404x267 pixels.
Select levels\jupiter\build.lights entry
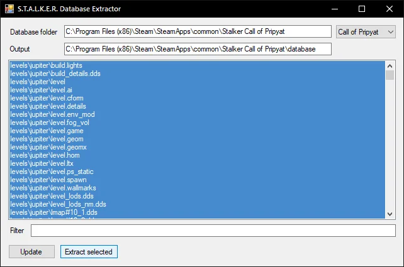pos(197,65)
